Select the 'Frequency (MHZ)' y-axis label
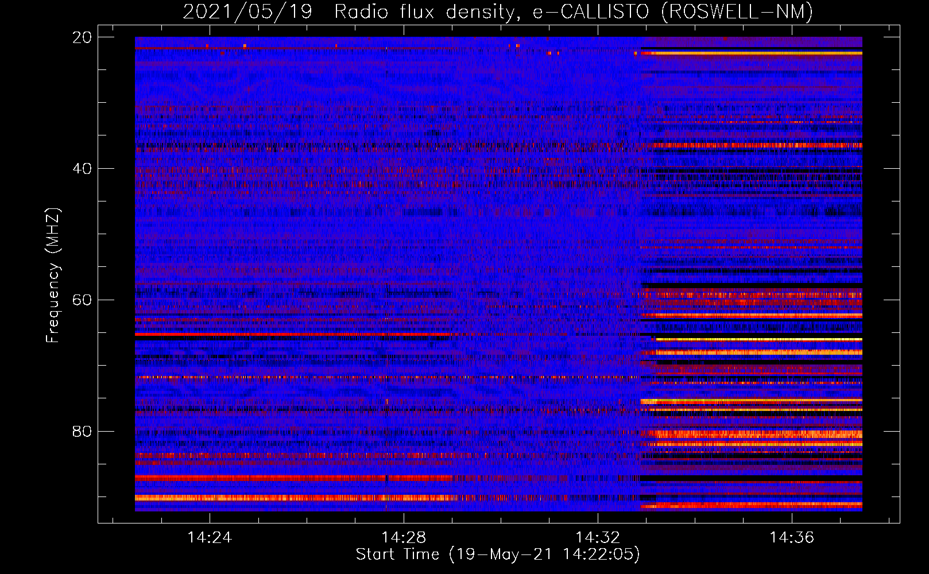This screenshot has width=929, height=574. 53,276
